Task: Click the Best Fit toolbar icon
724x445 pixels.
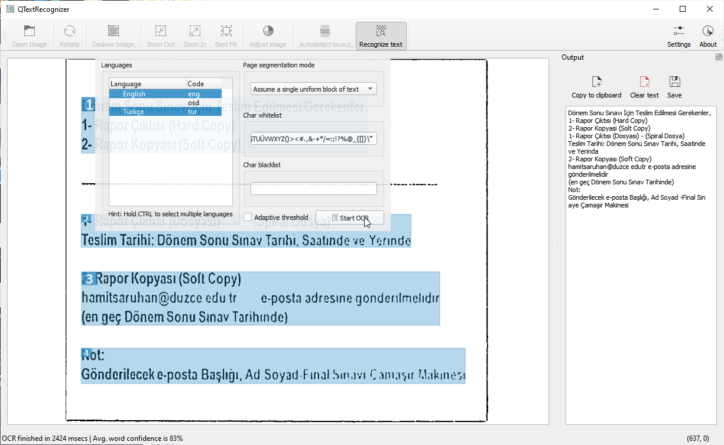Action: pyautogui.click(x=226, y=31)
